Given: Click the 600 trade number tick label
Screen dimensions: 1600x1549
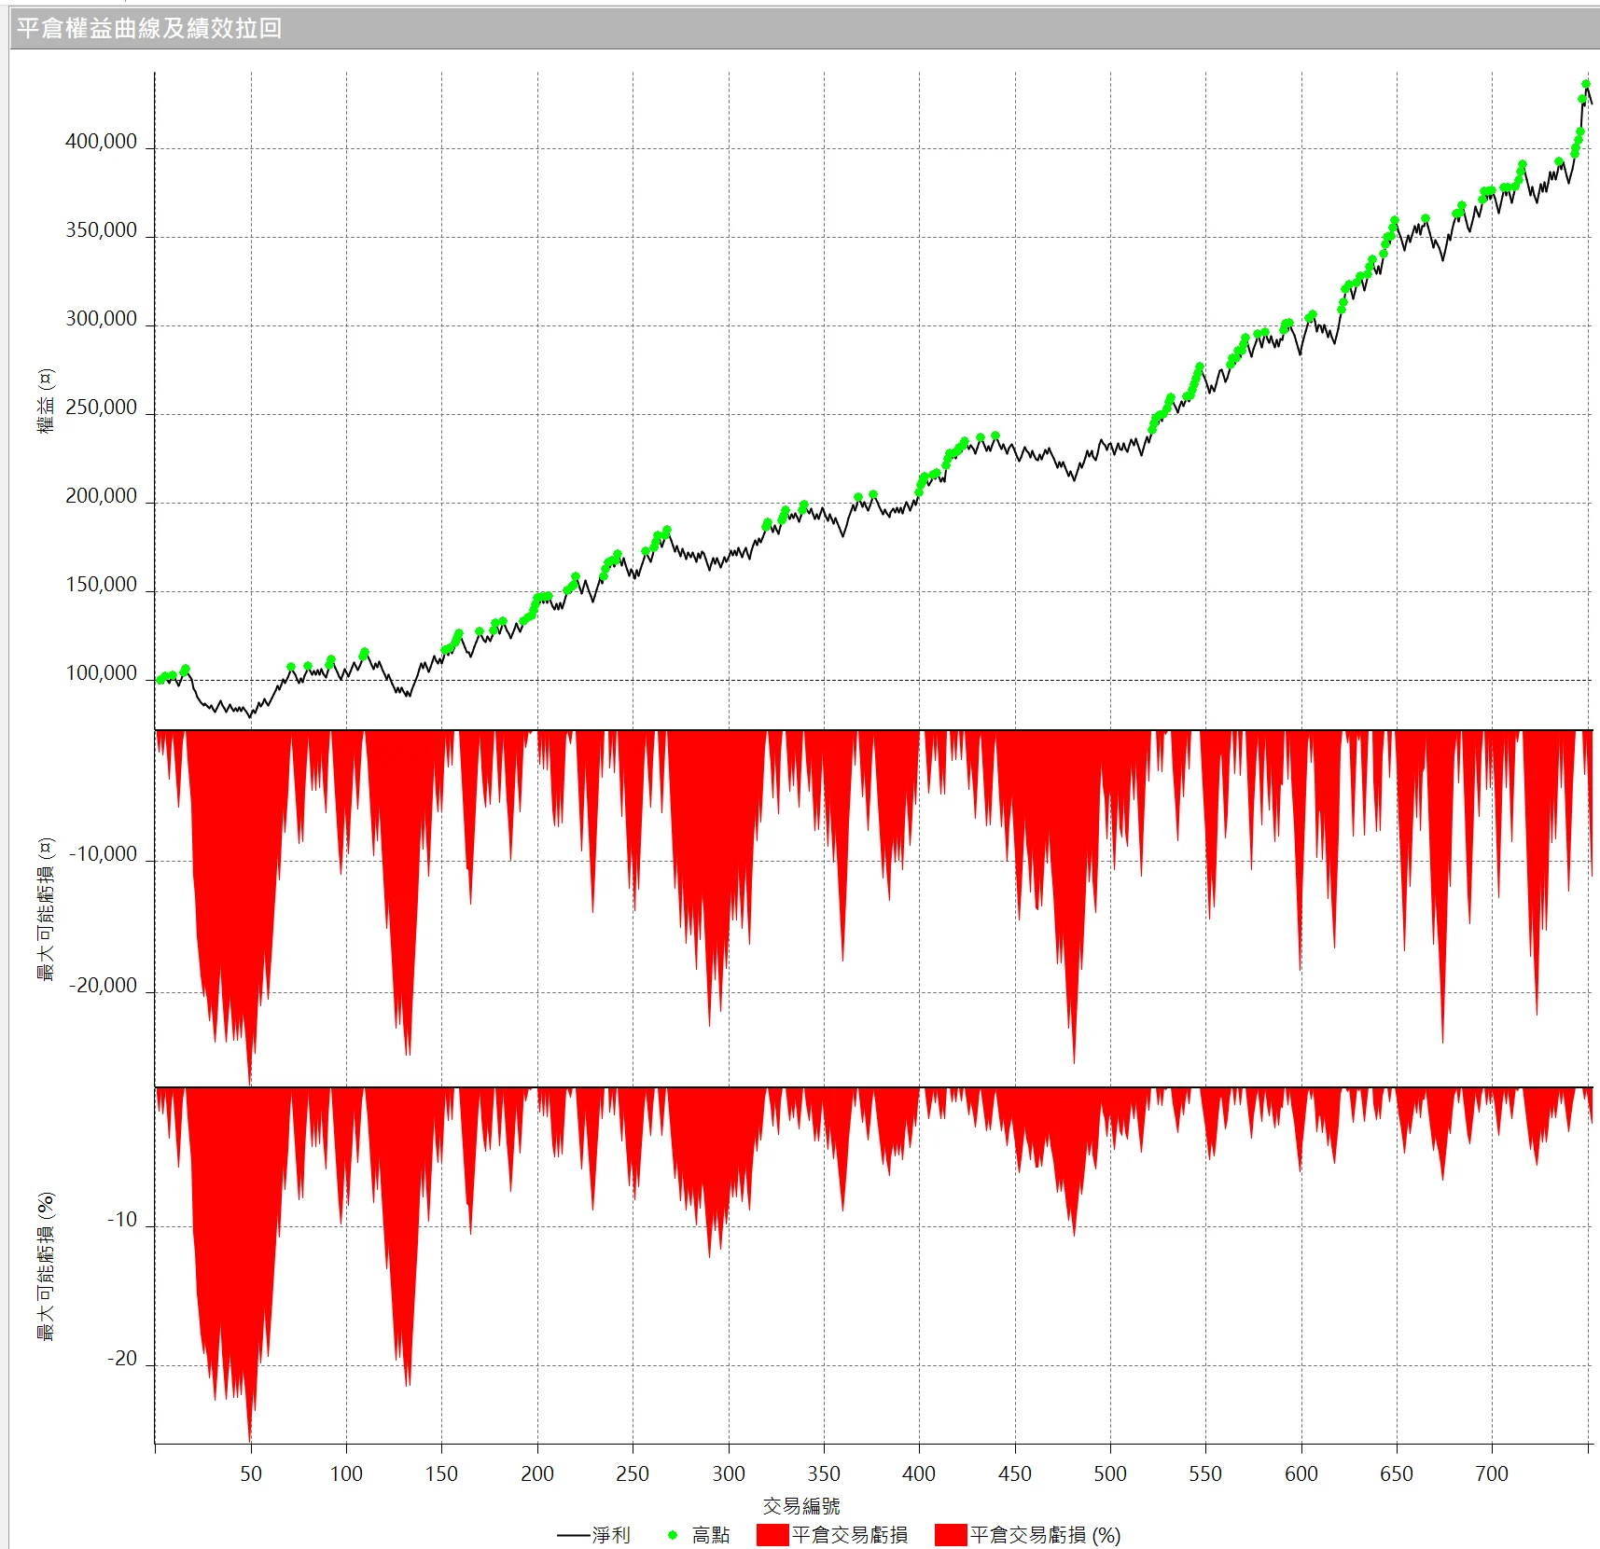Looking at the screenshot, I should [x=1301, y=1473].
